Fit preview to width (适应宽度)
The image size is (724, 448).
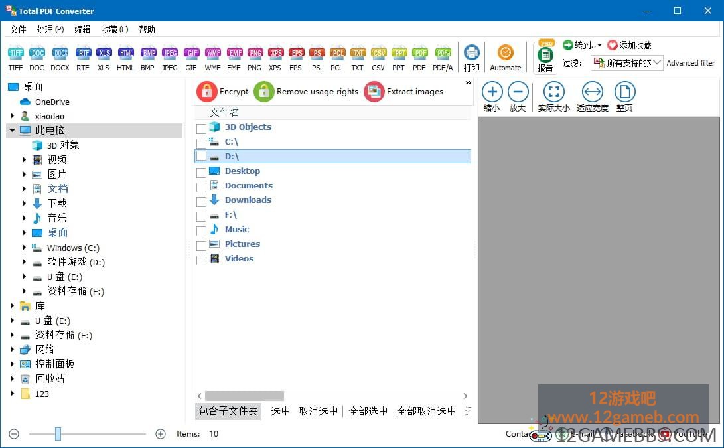click(593, 96)
